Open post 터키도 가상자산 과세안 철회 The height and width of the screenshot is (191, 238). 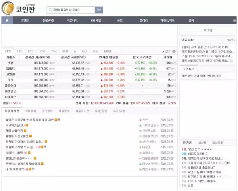coord(25,142)
